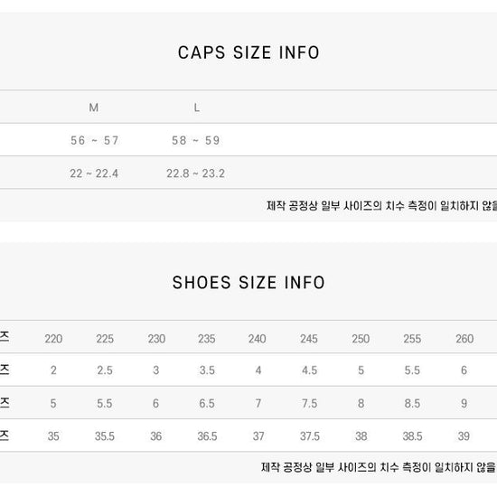The image size is (497, 497).
Task: Select shoe size 260 cell
Action: coord(464,339)
